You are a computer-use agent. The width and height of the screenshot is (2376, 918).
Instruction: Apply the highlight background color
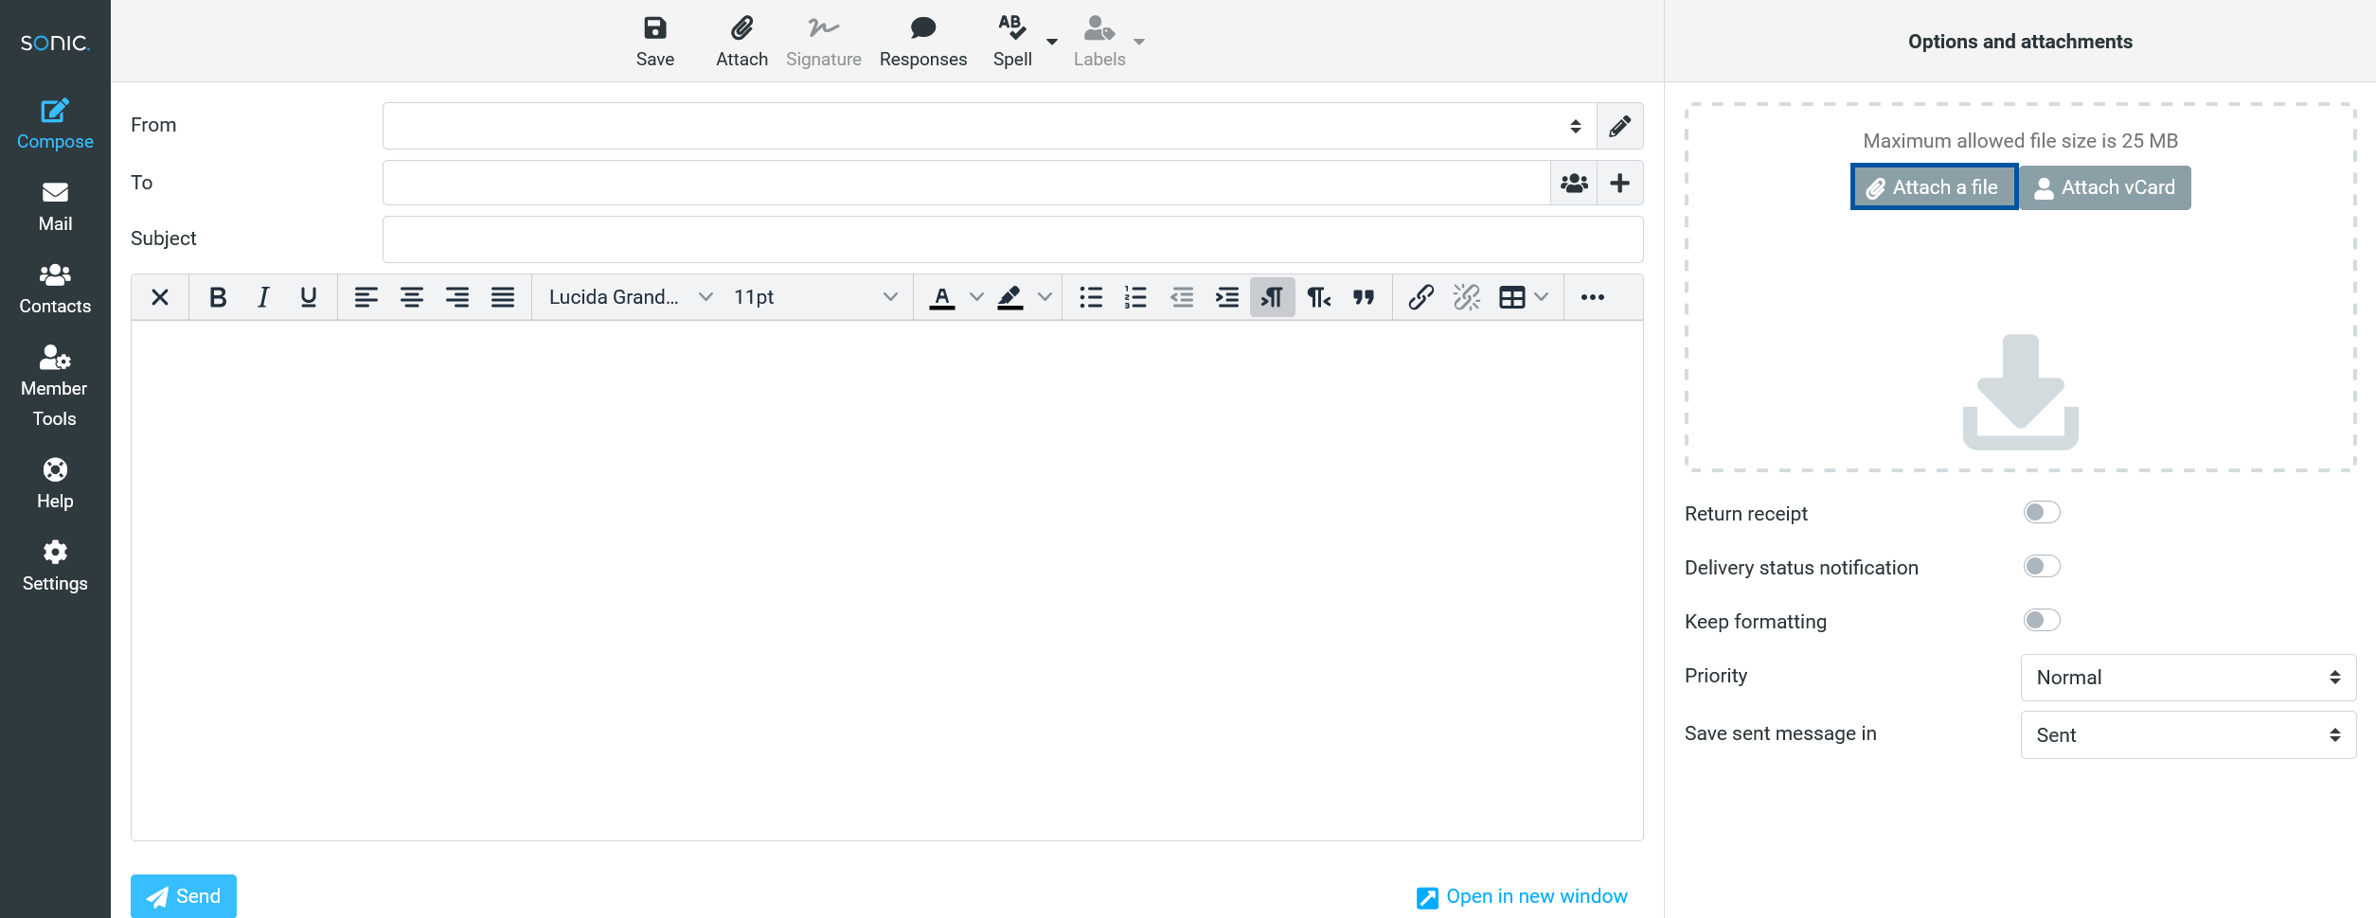pyautogui.click(x=1010, y=297)
